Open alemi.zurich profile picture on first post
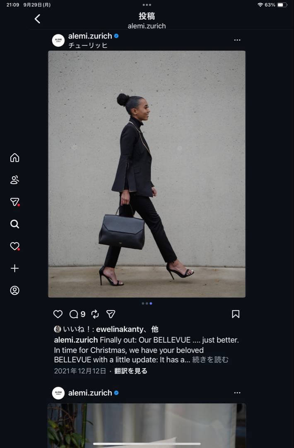Screen dimensions: 294x448 pyautogui.click(x=58, y=40)
